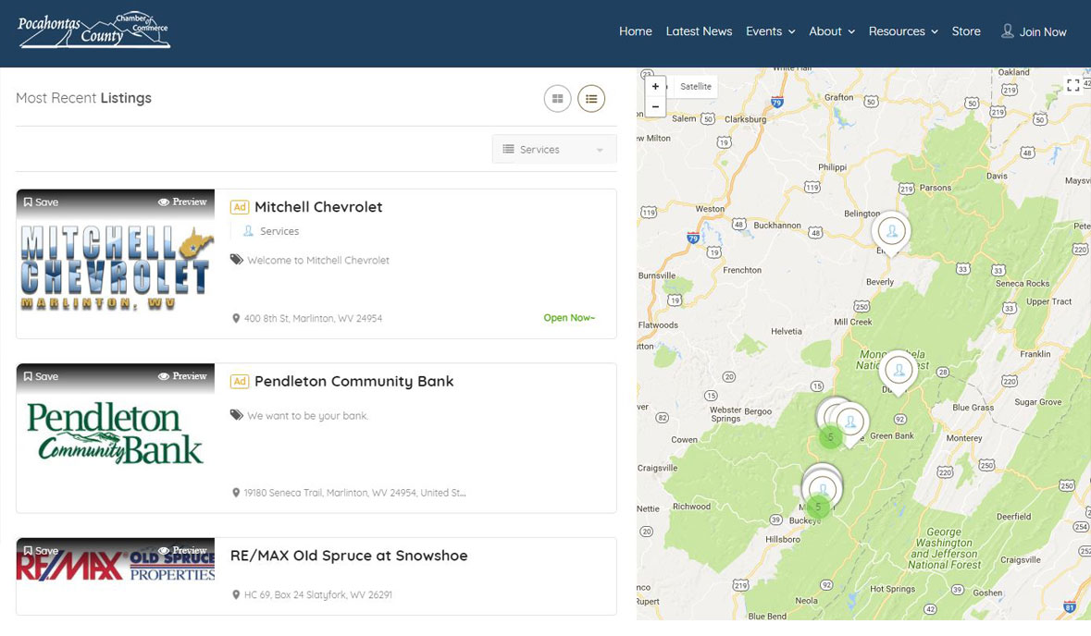Click the Ad badge beside Pendleton Community Bank

pyautogui.click(x=240, y=382)
